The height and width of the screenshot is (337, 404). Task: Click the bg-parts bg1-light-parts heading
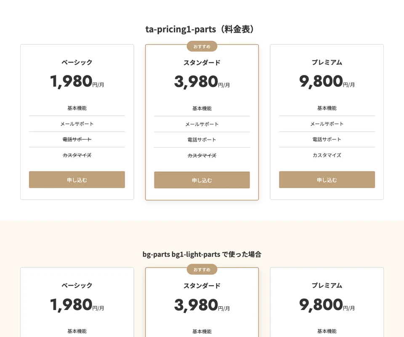(x=202, y=254)
